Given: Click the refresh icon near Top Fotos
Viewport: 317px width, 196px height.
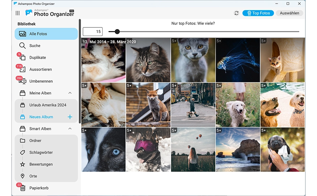Looking at the screenshot, I should (x=236, y=13).
